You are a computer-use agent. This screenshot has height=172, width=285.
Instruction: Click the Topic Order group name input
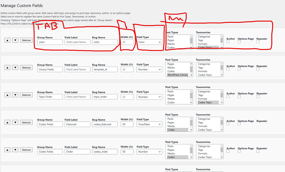point(50,97)
